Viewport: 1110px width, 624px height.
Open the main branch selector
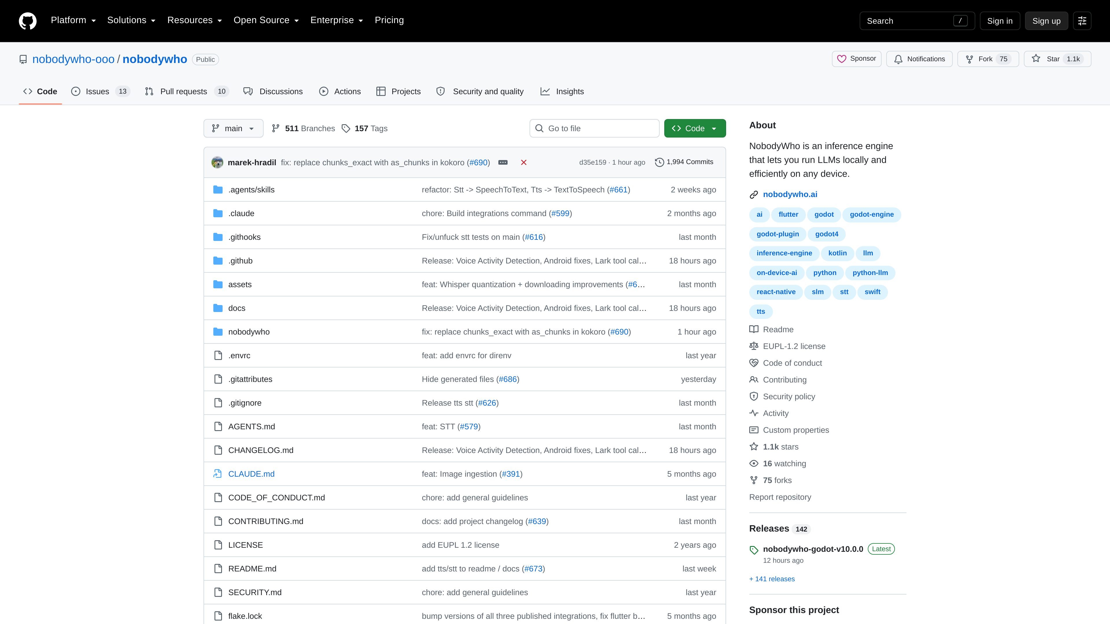233,128
